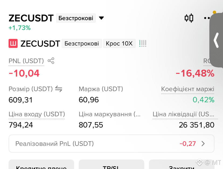
Task: Expand the gray side panel arrow
Action: tap(216, 40)
